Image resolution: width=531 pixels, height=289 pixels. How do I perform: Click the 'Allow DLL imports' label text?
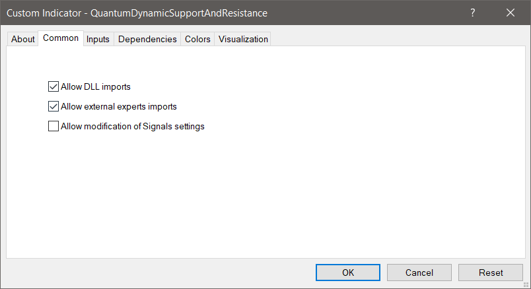pyautogui.click(x=96, y=86)
